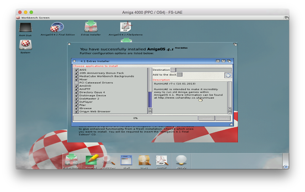Viewport: 305px width, 192px height.
Task: Launch NotePad from the dock
Action: coord(91,161)
